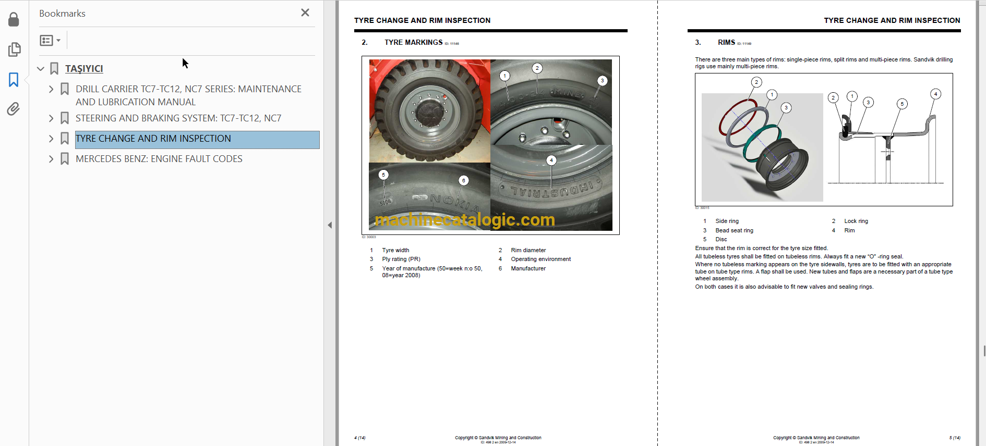Expand the MERCEDES BENZ engine fault codes bookmark

(x=51, y=159)
